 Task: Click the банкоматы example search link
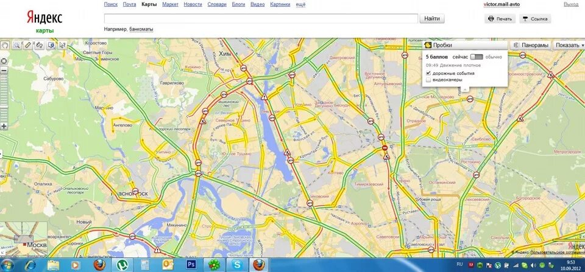click(141, 29)
